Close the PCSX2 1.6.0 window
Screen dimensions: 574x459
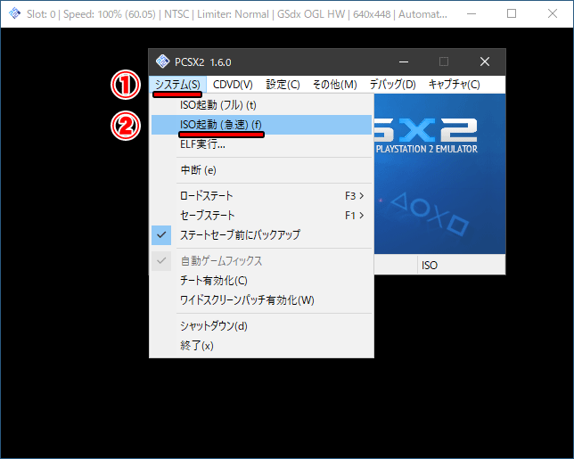click(x=485, y=61)
